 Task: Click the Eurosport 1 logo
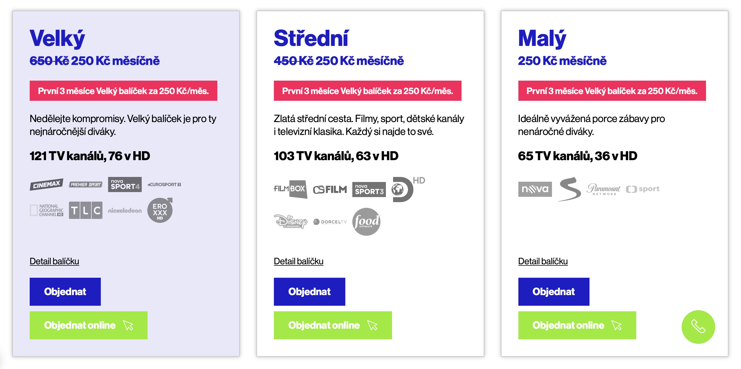(164, 184)
